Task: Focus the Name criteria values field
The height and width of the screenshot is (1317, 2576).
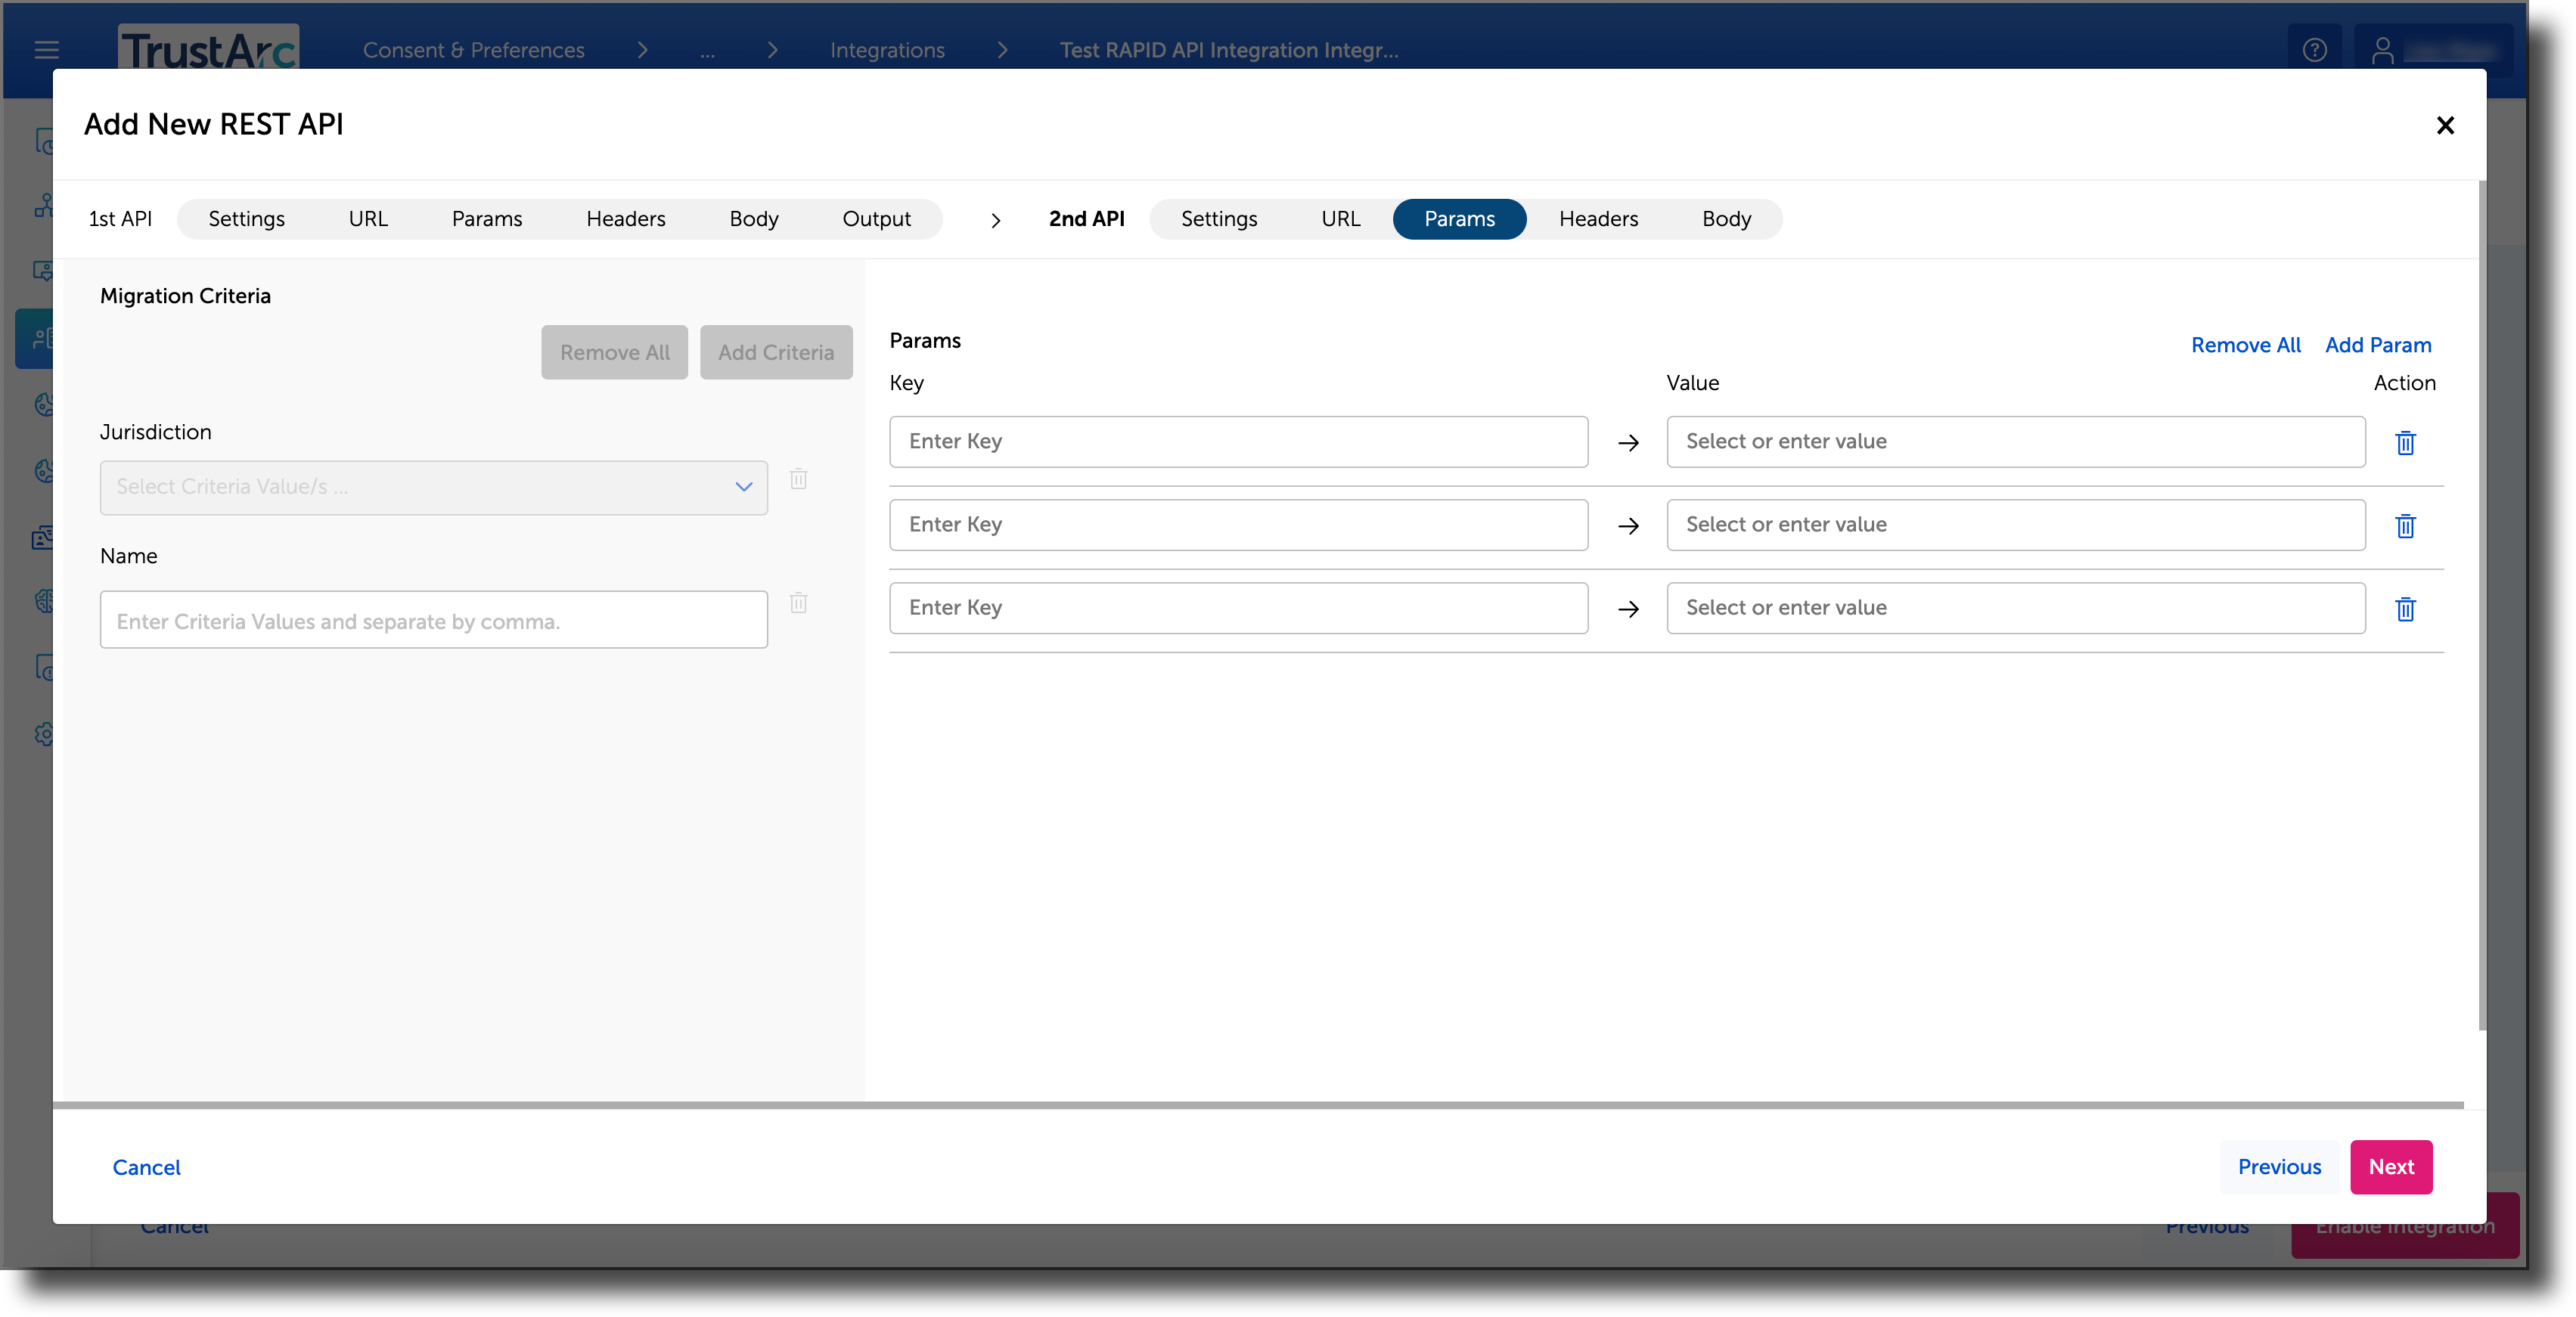Action: coord(433,620)
